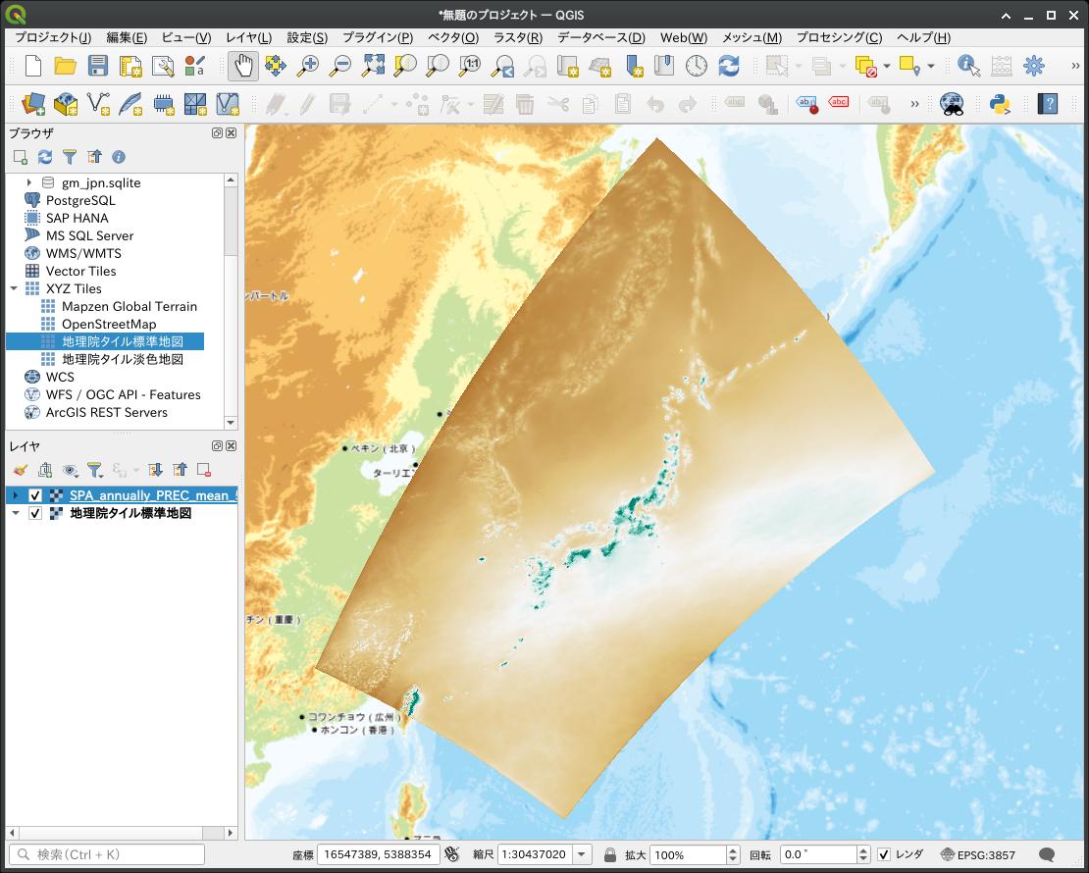Open the ベクタ menu
Viewport: 1089px width, 873px height.
tap(453, 37)
